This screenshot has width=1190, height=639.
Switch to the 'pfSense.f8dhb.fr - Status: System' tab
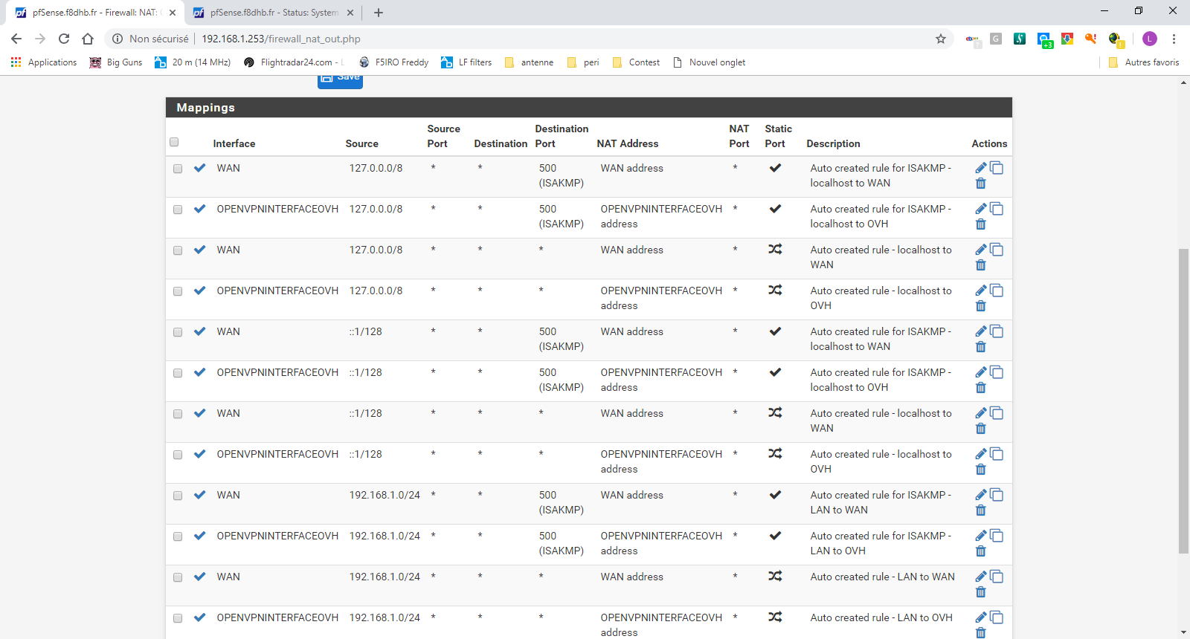click(274, 13)
